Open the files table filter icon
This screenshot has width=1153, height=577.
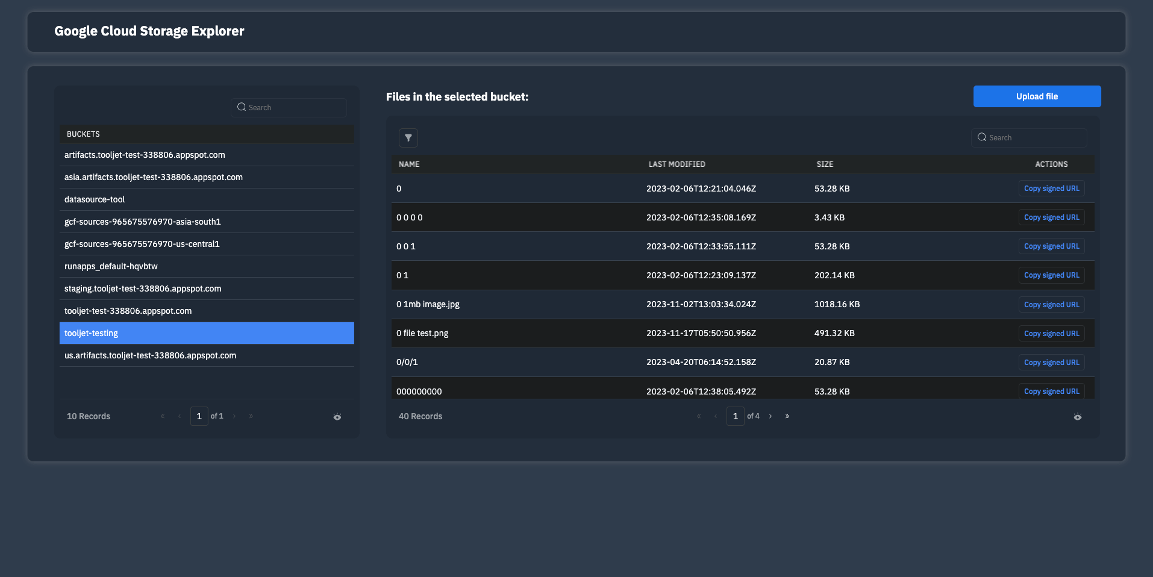tap(408, 138)
